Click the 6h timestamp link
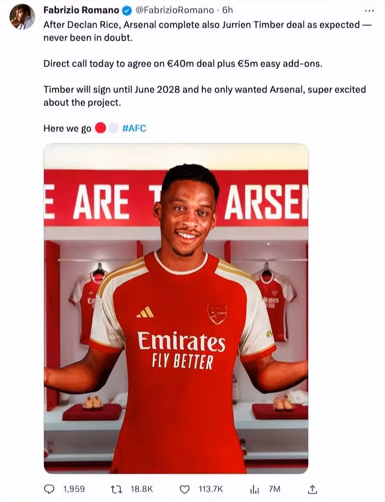 [227, 10]
